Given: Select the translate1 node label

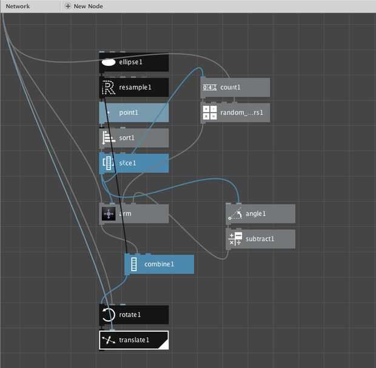Looking at the screenshot, I should 134,340.
